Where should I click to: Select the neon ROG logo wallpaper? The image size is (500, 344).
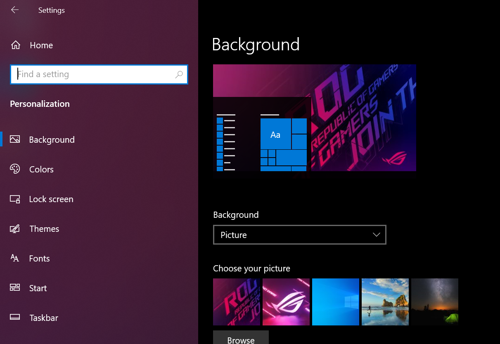pos(286,302)
